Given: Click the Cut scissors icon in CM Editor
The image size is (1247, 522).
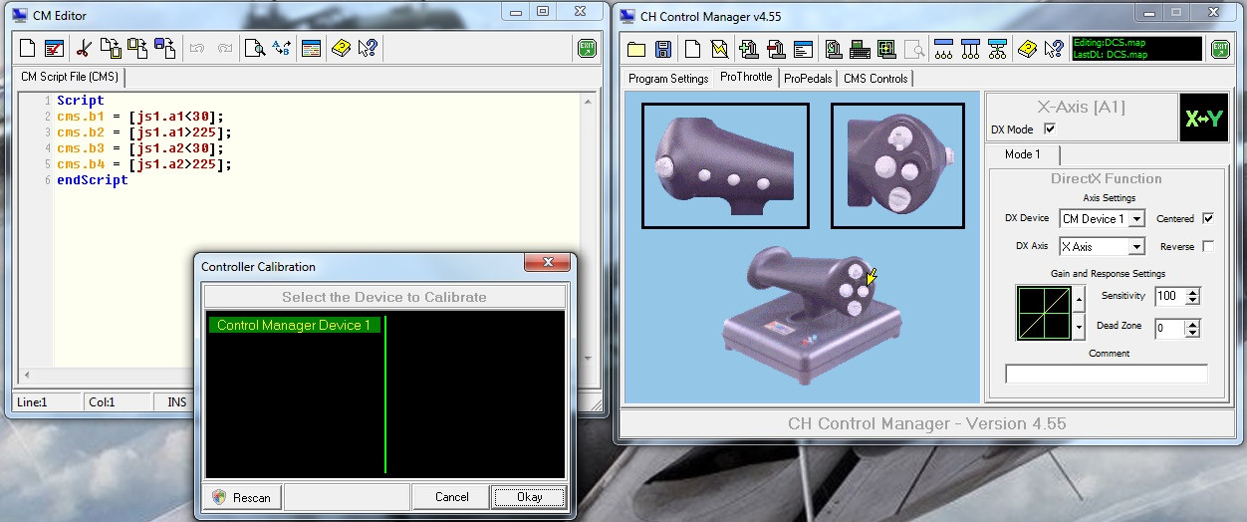Looking at the screenshot, I should click(x=83, y=48).
